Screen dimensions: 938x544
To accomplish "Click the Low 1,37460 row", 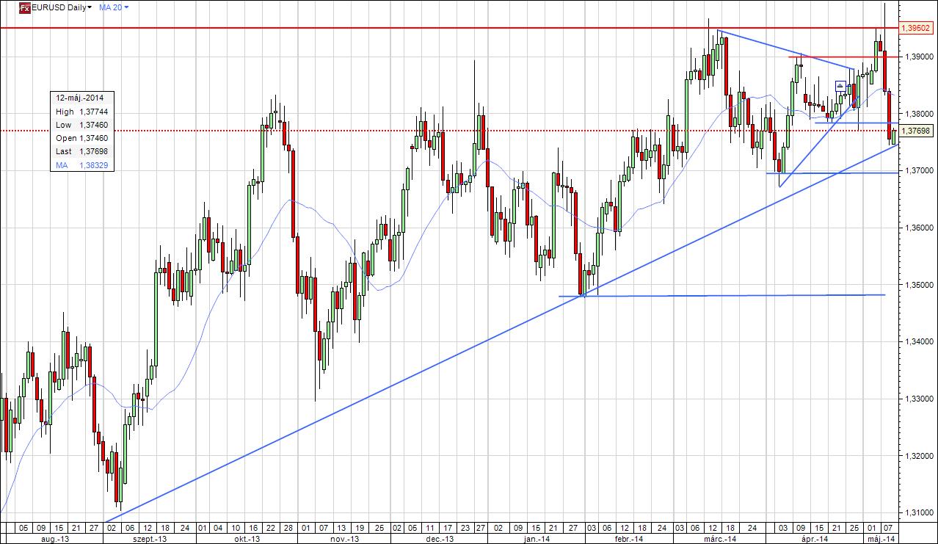I will coord(81,125).
